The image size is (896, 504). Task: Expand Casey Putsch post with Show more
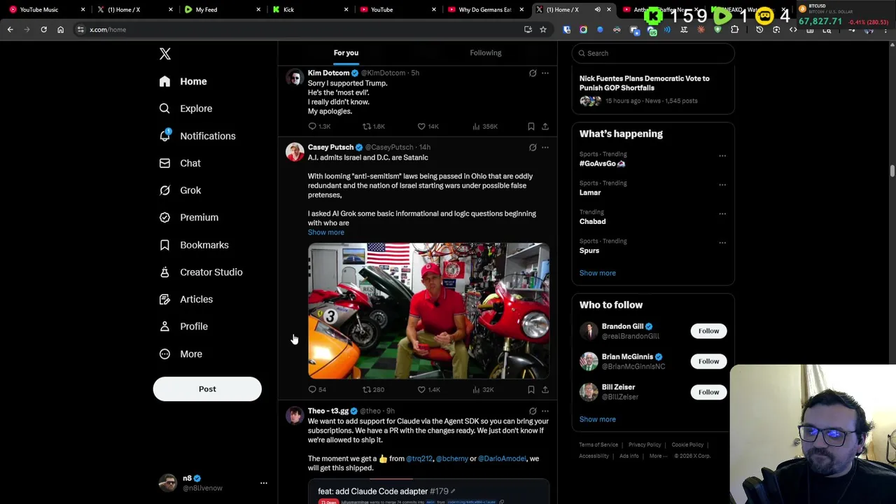coord(325,232)
